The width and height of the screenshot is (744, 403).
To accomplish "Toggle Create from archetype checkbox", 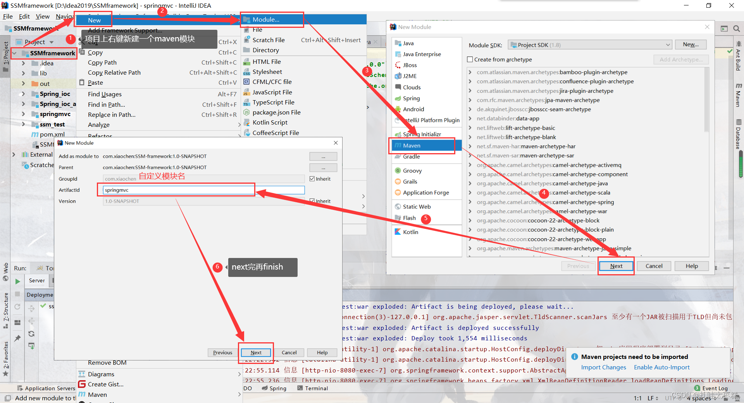I will coord(470,60).
